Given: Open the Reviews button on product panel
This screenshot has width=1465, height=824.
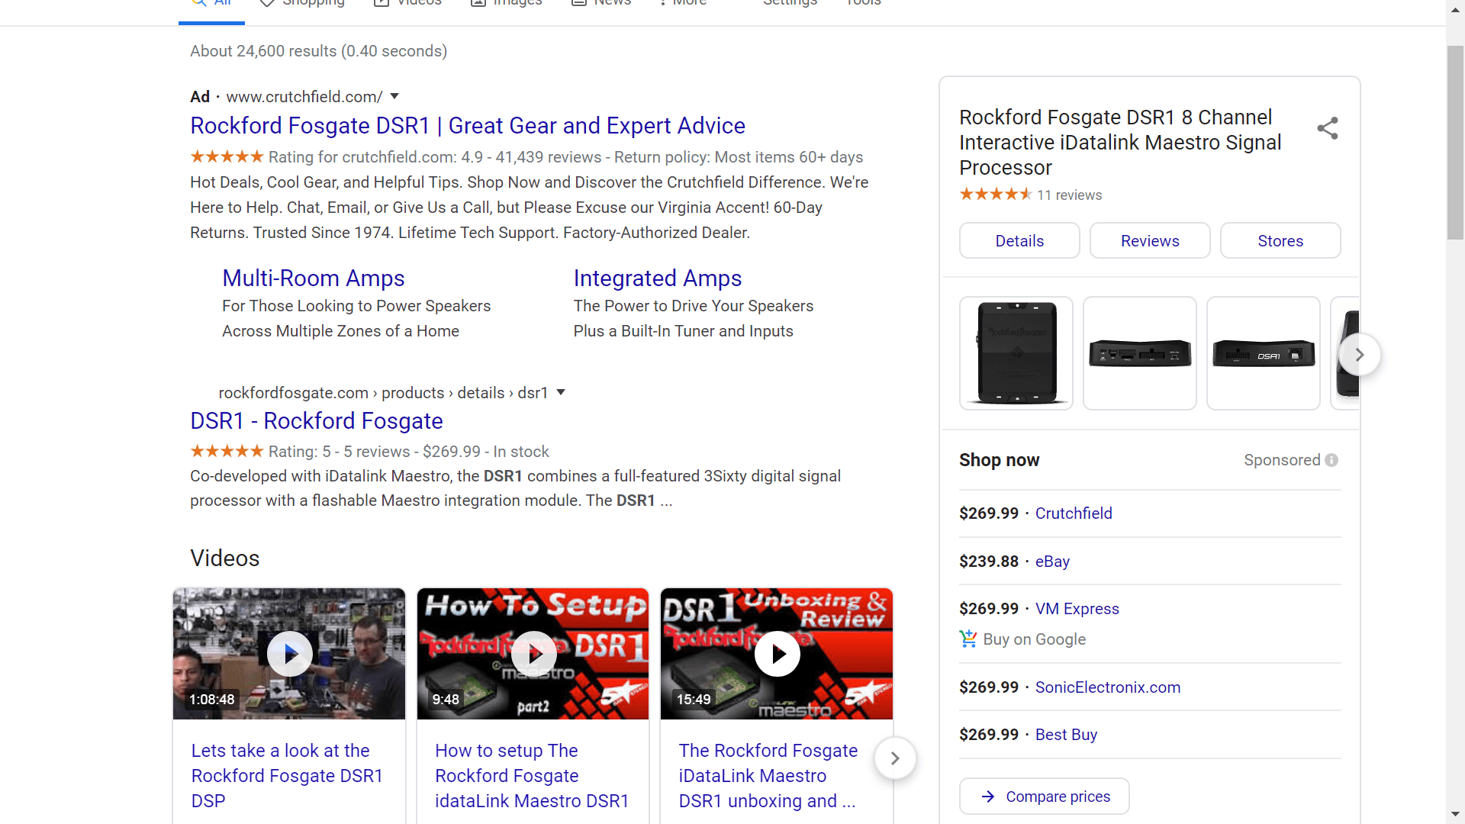Looking at the screenshot, I should [x=1150, y=241].
